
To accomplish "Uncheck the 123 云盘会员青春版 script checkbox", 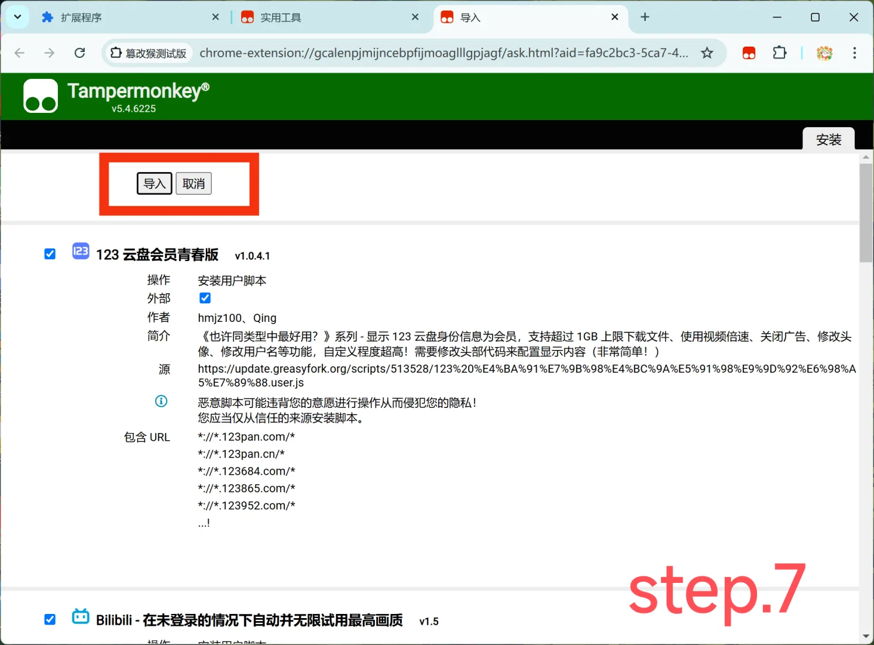I will pos(50,253).
